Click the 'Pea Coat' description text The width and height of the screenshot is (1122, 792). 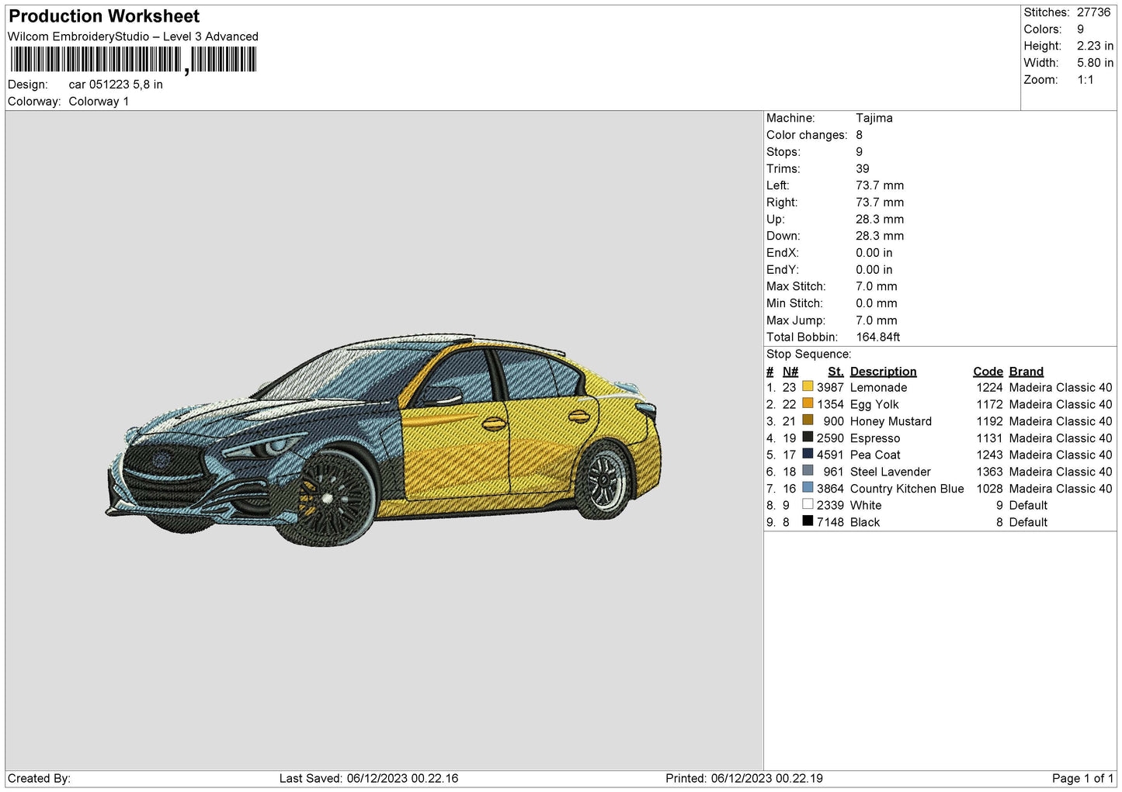(875, 455)
